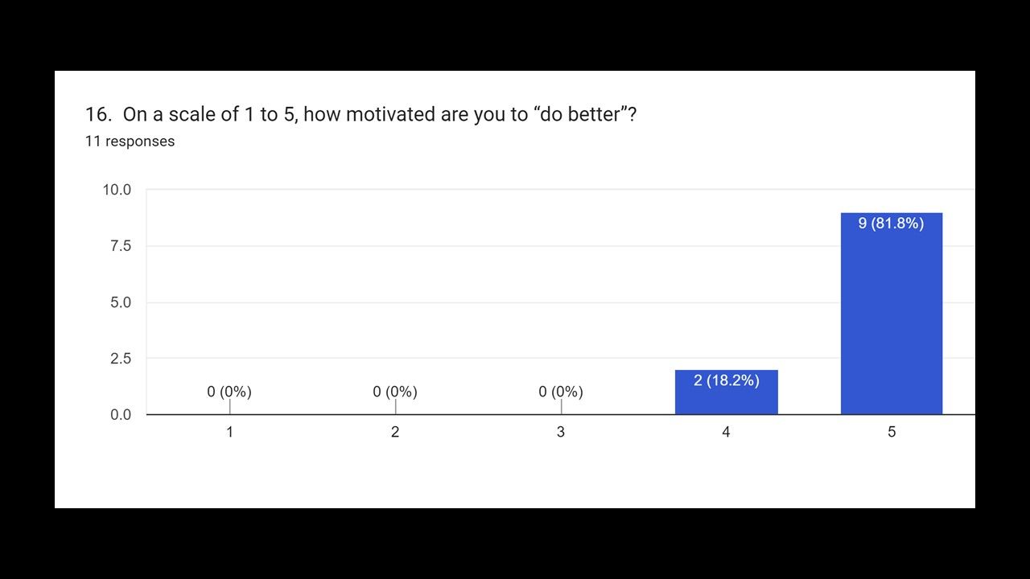This screenshot has height=579, width=1030.
Task: Select the '2 (18.2%)' data label
Action: coord(726,380)
